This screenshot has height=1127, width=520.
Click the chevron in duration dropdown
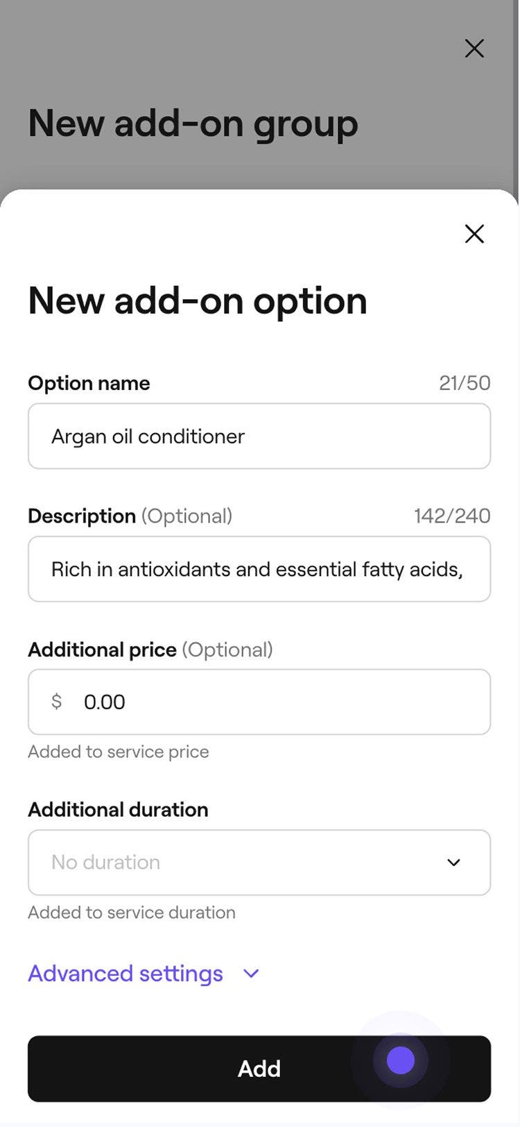click(x=453, y=863)
